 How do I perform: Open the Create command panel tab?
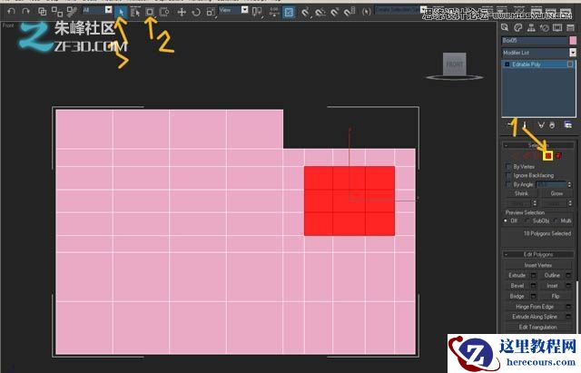click(505, 27)
